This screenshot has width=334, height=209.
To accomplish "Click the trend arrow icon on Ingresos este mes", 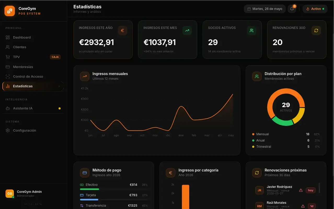I will coord(187,30).
